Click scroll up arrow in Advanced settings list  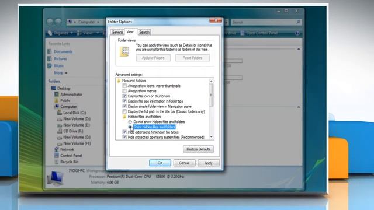(x=211, y=81)
